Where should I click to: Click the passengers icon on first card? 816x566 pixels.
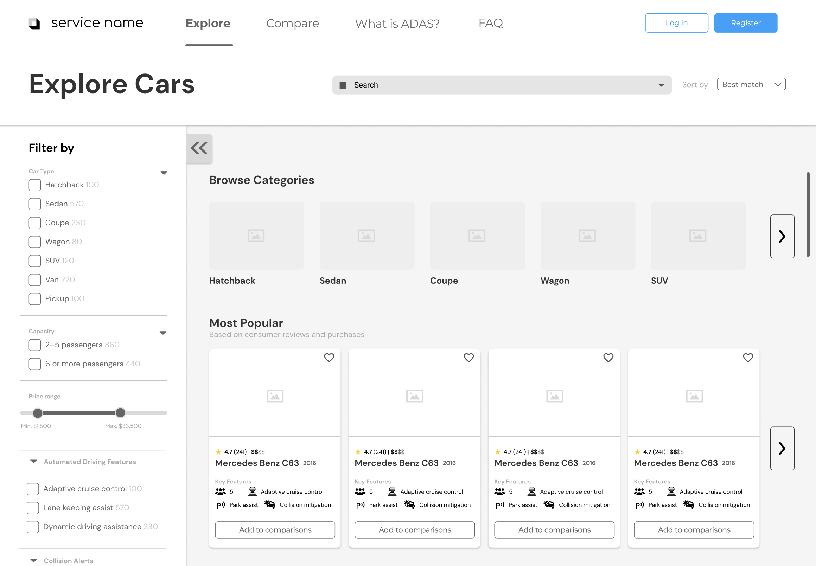(220, 491)
